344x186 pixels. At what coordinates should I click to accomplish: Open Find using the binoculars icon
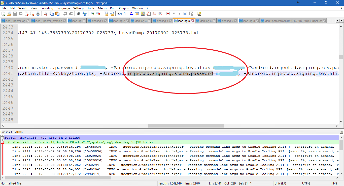[x=79, y=14]
